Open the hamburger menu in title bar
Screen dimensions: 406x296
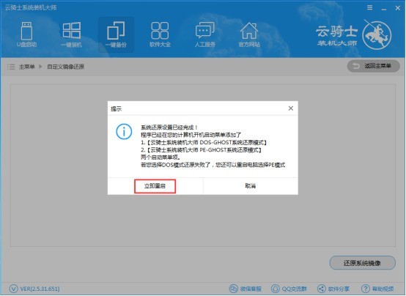click(x=370, y=8)
